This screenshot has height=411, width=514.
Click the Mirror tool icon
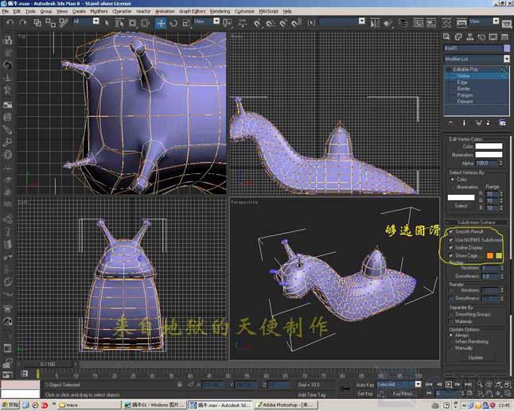click(375, 23)
